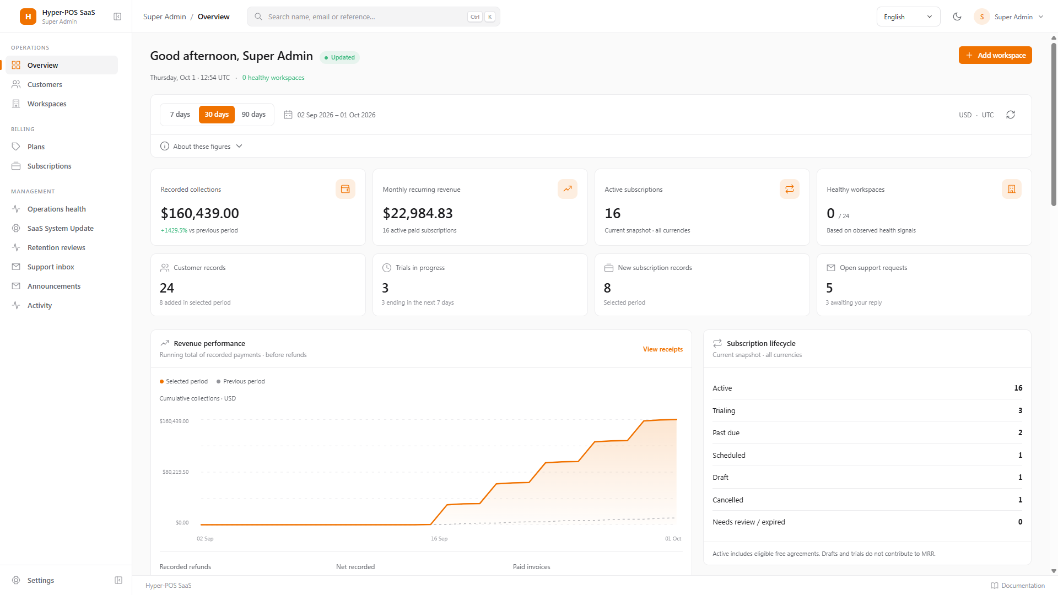Viewport: 1058px width, 595px height.
Task: Click the Trials in progress clock icon
Action: 387,268
